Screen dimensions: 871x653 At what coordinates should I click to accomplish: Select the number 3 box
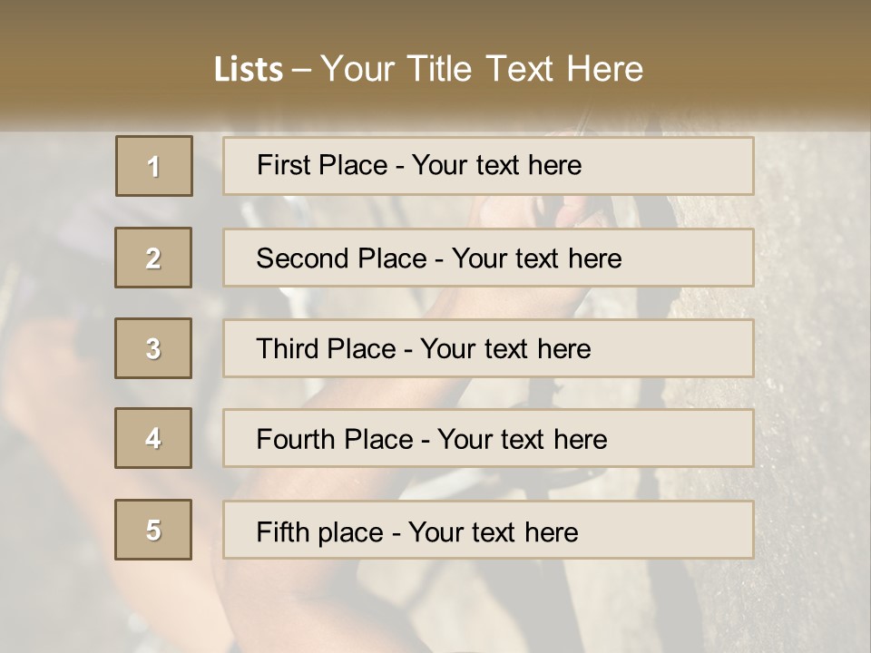tap(153, 348)
